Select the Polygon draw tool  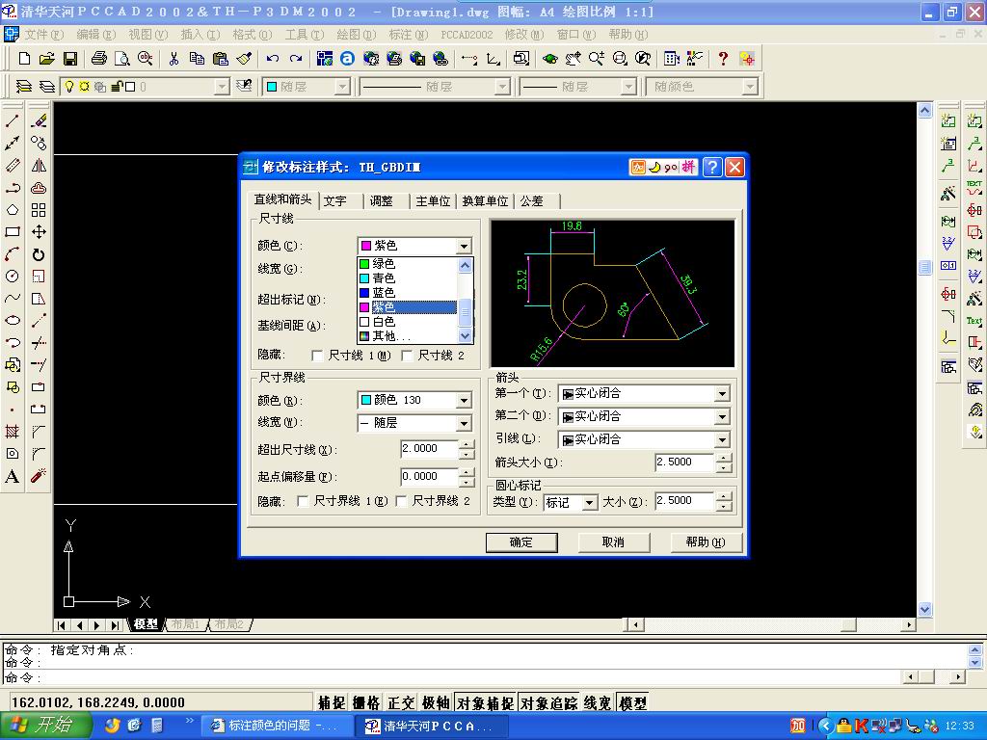[12, 209]
